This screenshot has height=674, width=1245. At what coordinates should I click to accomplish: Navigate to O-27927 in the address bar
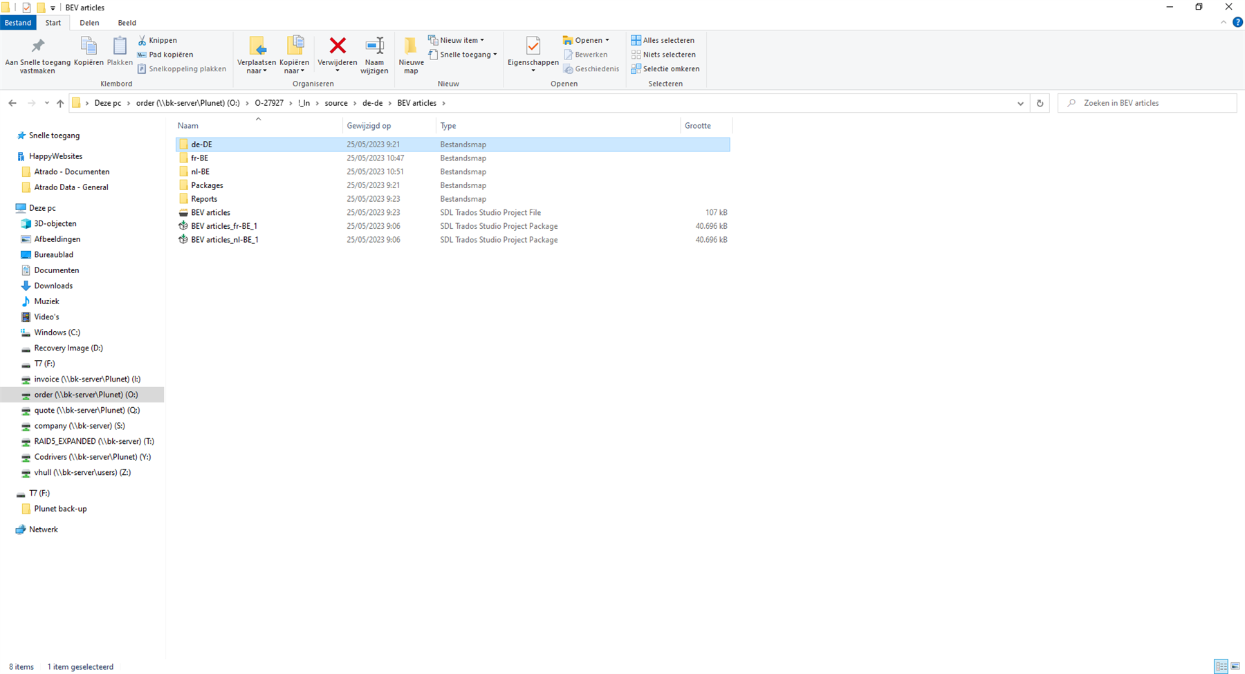(268, 102)
